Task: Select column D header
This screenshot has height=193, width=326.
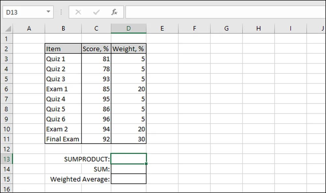Action: 128,28
